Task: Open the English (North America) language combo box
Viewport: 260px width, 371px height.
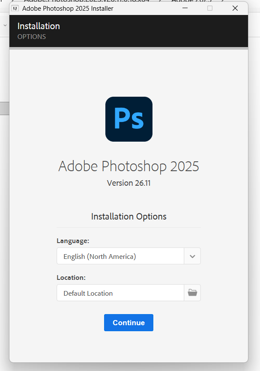Action: [x=120, y=256]
